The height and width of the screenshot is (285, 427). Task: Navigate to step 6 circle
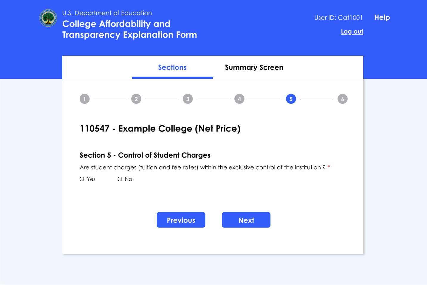tap(343, 99)
